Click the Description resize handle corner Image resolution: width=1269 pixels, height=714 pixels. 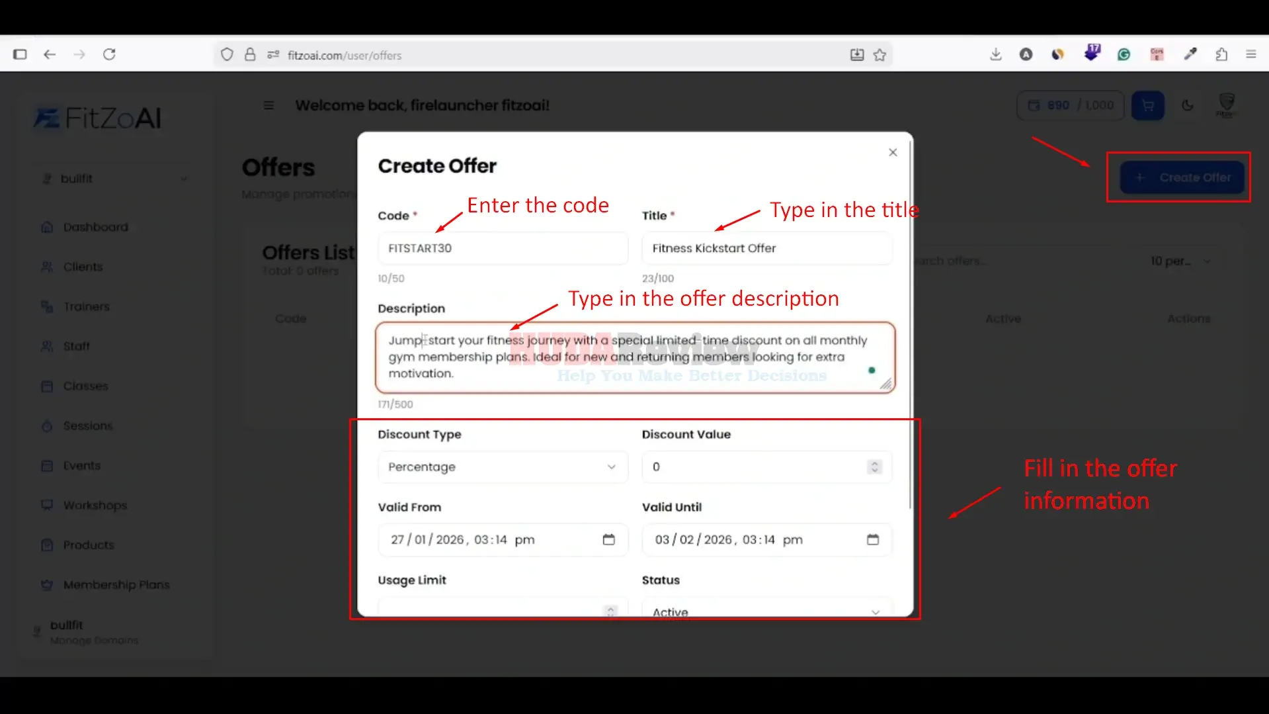pos(885,384)
